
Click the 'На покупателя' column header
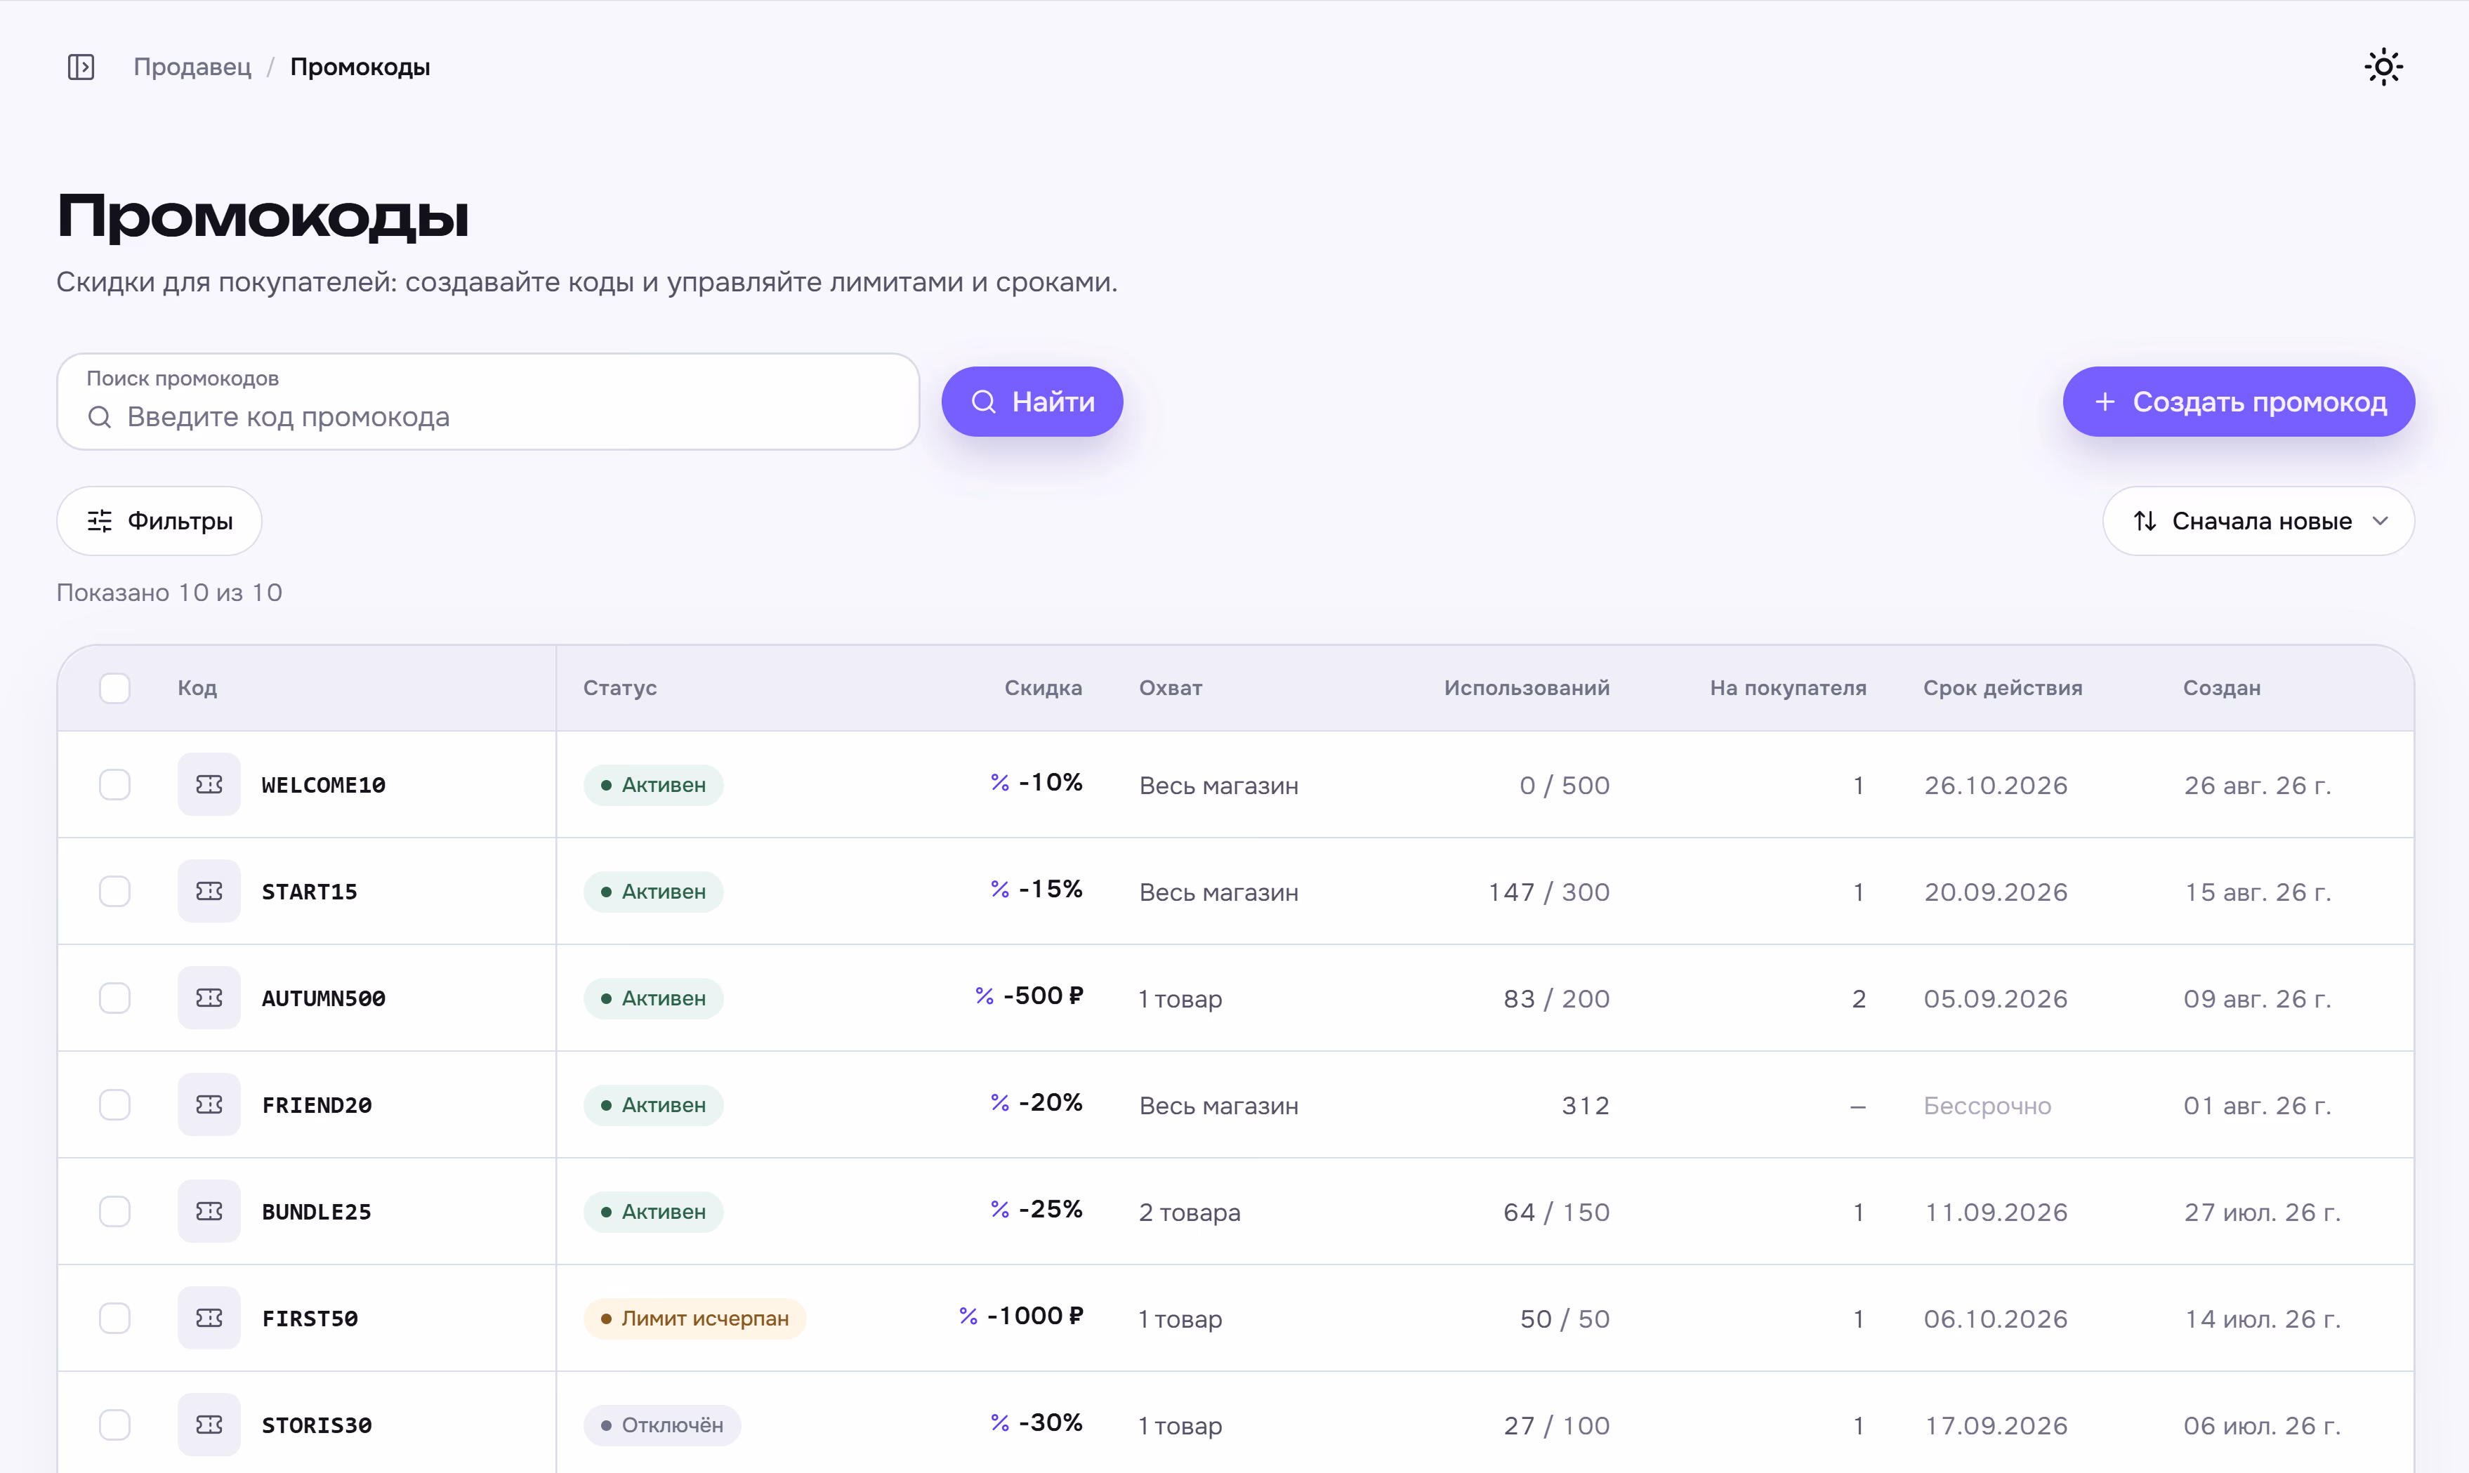pos(1787,688)
